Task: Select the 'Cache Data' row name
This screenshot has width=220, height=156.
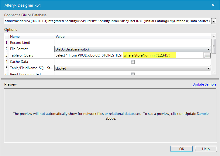Action: (19, 62)
